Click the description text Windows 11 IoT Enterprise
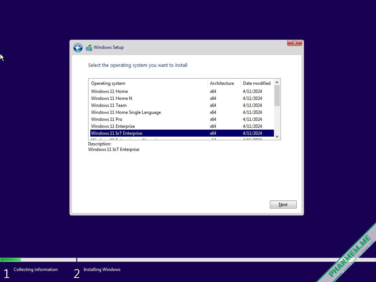Screen dimensions: 376x282 [x=114, y=149]
